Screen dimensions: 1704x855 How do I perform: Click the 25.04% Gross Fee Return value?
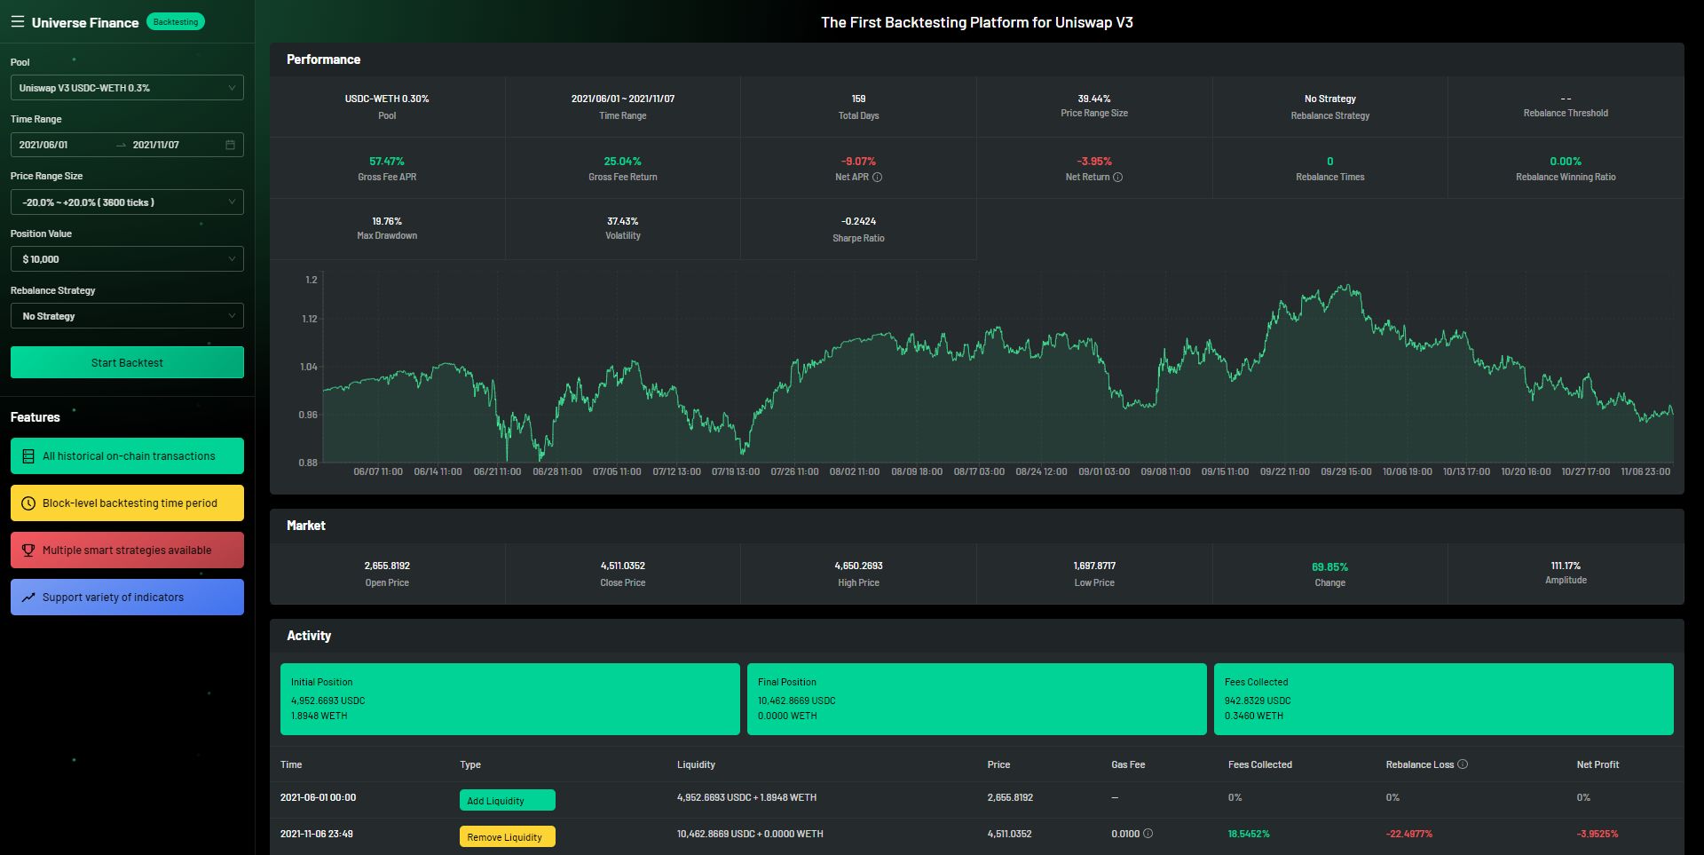(623, 162)
